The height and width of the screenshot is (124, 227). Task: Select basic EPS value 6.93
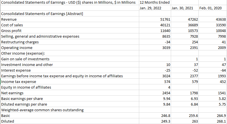coord(194,99)
